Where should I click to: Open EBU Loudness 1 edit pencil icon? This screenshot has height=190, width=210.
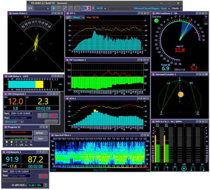pyautogui.click(x=197, y=13)
